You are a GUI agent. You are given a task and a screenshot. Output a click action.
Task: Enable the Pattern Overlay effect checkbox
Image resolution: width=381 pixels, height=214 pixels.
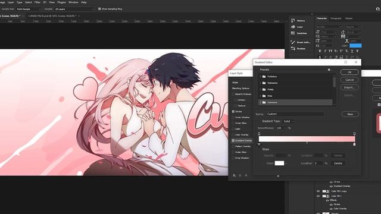click(233, 146)
